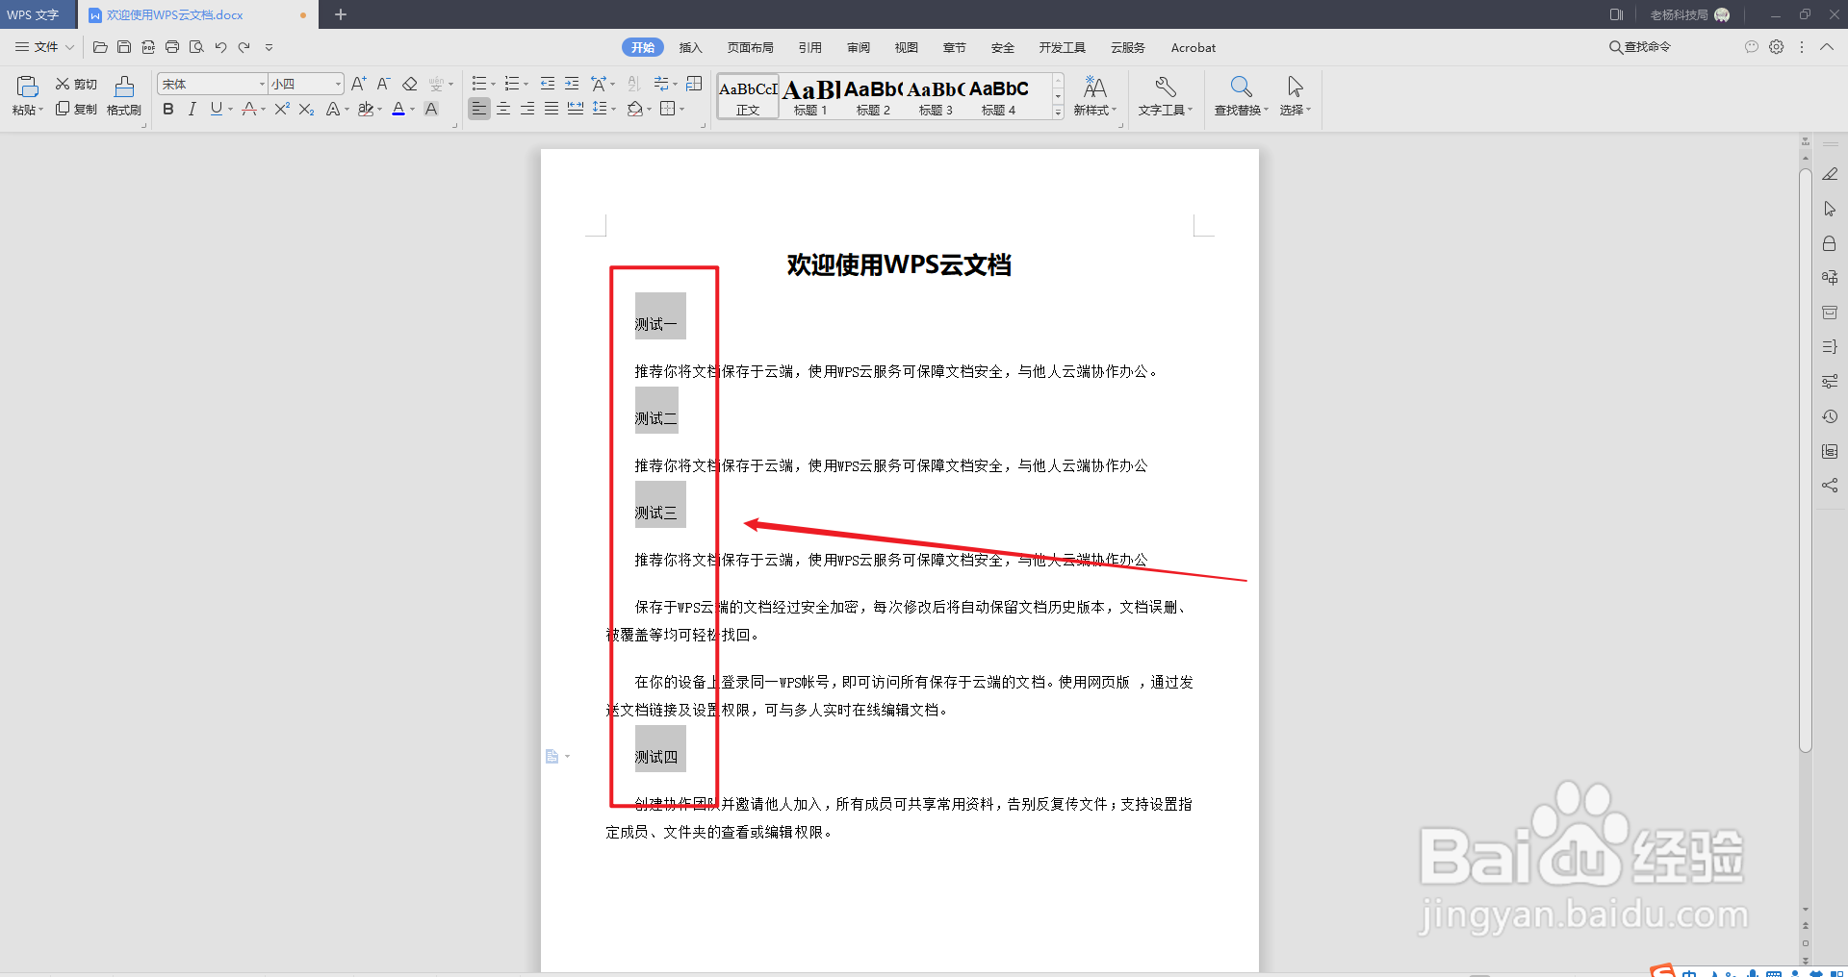The height and width of the screenshot is (977, 1848).
Task: Increase paragraph indent icon
Action: 572,85
